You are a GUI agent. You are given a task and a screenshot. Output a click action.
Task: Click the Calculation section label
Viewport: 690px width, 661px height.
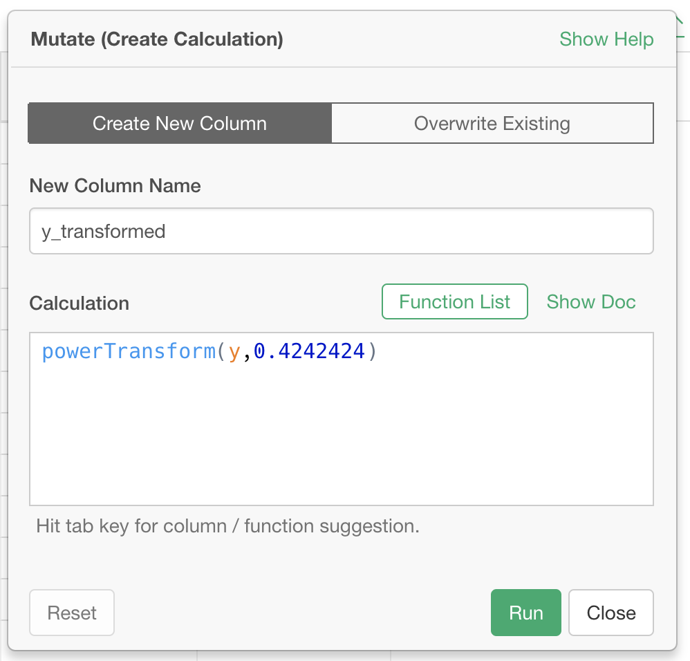click(x=79, y=304)
